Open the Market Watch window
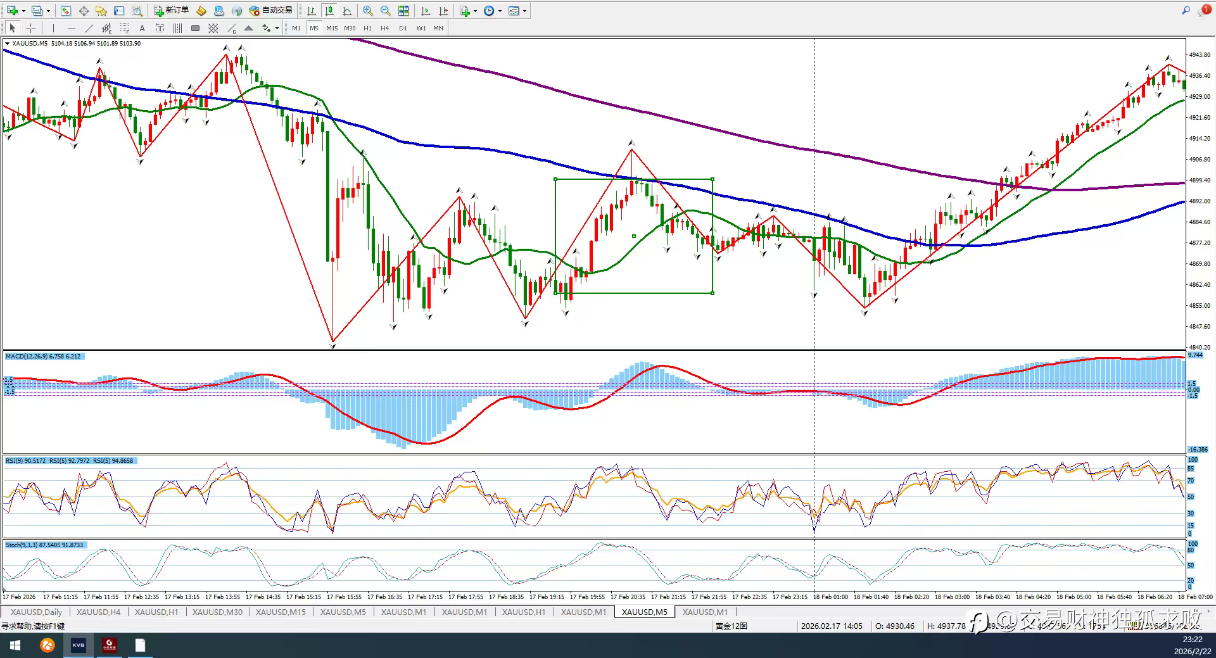This screenshot has height=658, width=1216. 66,11
